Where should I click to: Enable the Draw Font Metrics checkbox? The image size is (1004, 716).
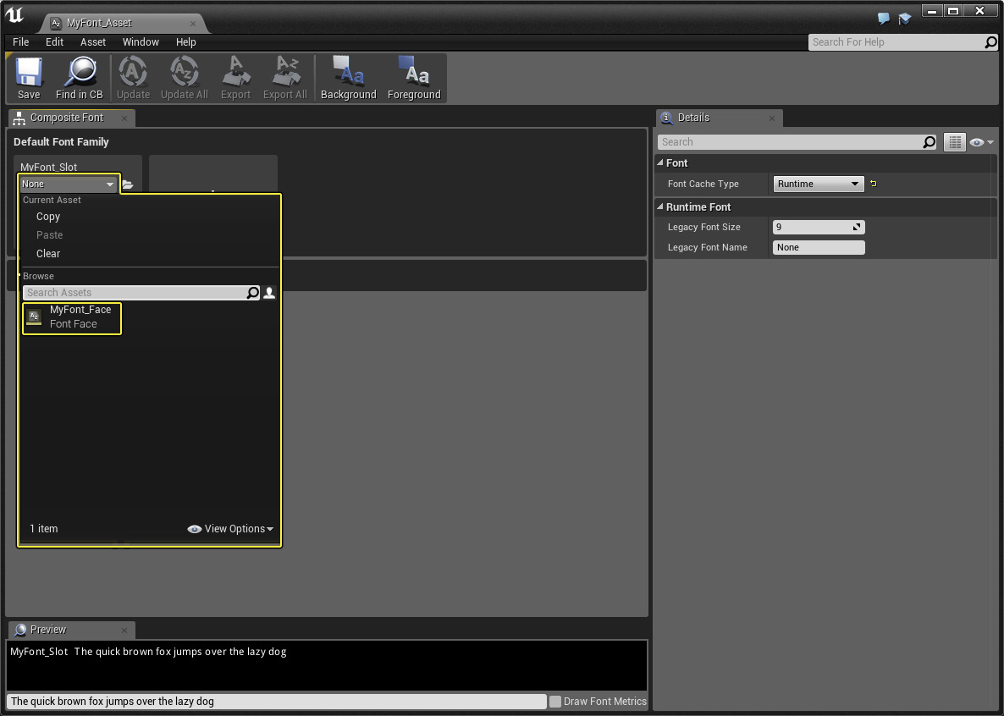pyautogui.click(x=555, y=702)
